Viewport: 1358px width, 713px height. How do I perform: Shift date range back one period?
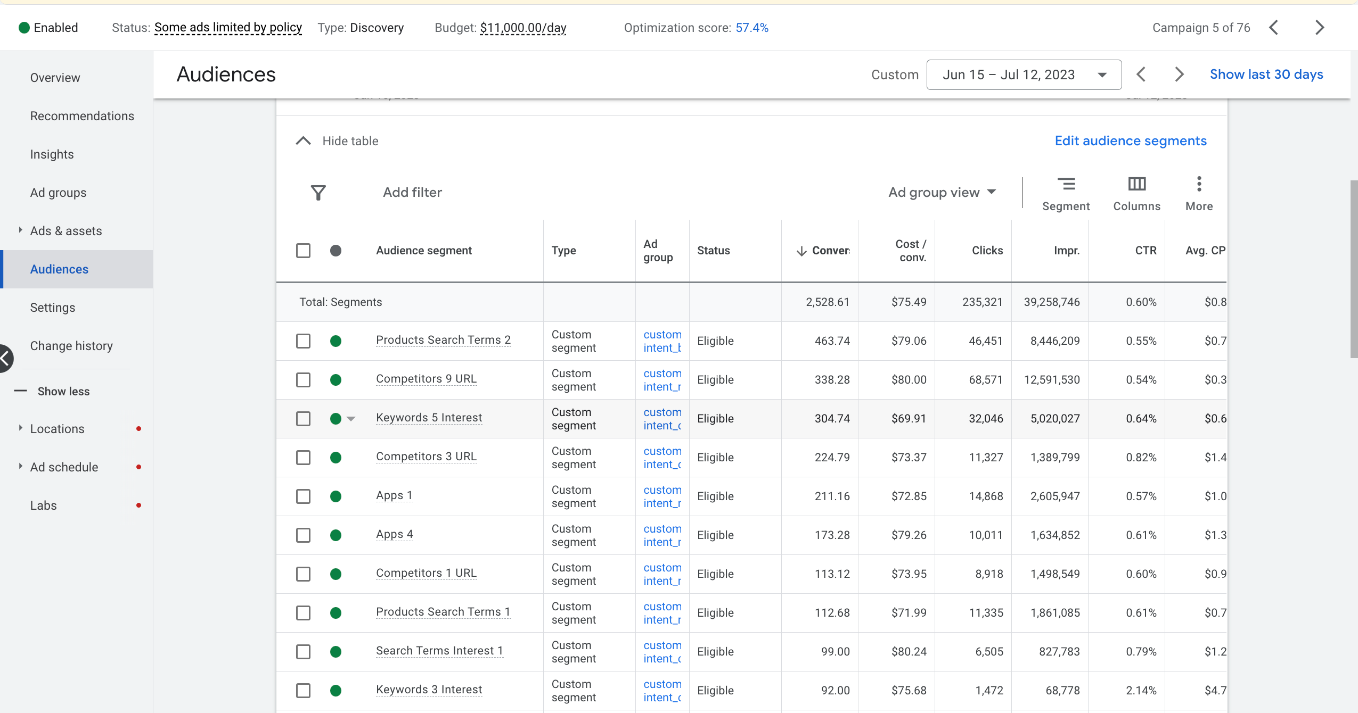(1141, 74)
